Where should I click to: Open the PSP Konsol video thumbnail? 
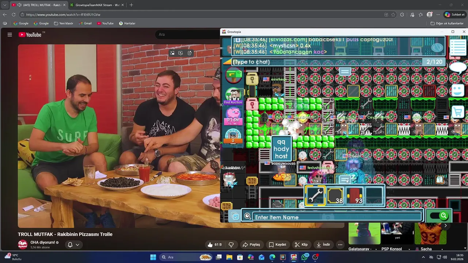point(397,233)
